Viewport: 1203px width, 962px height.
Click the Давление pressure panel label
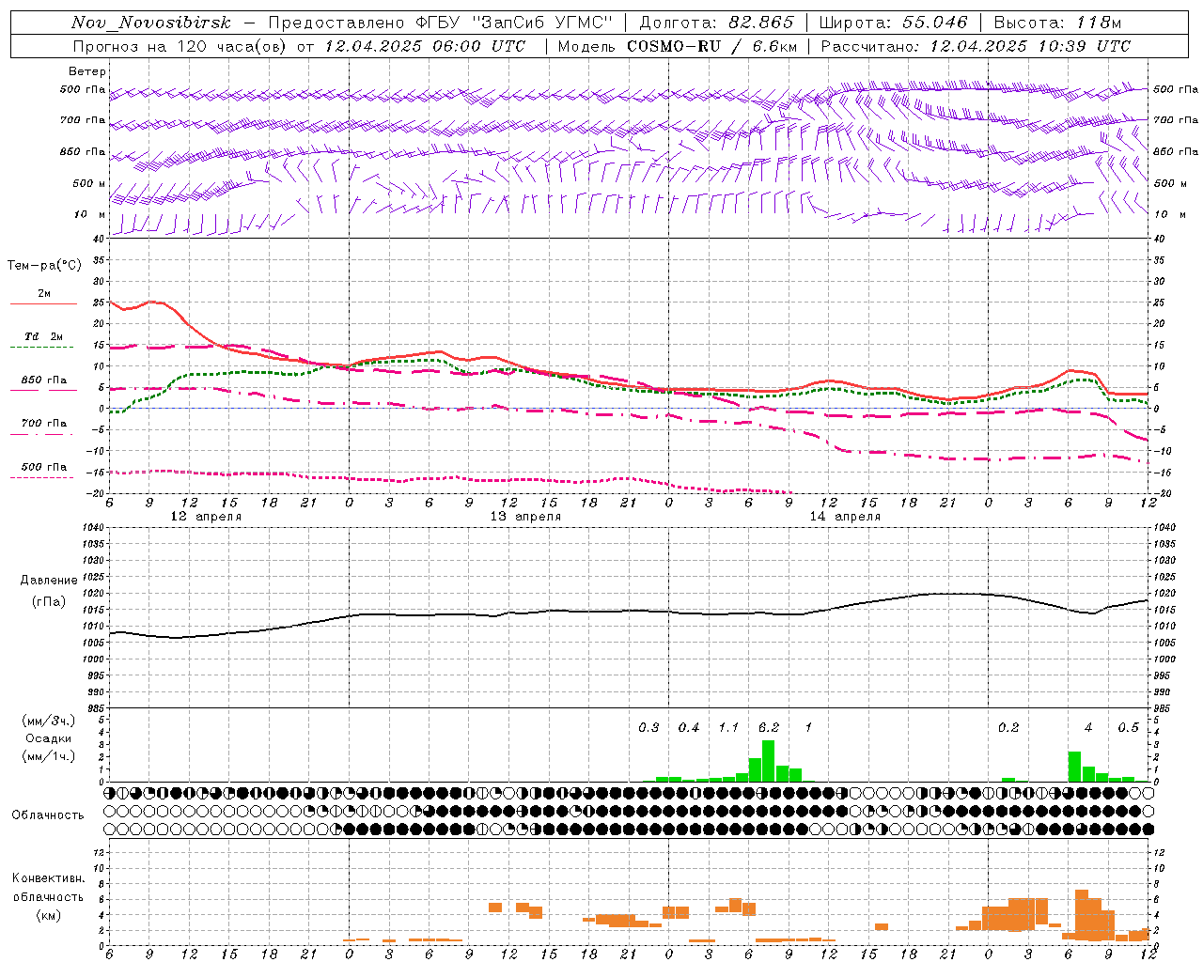pyautogui.click(x=49, y=581)
